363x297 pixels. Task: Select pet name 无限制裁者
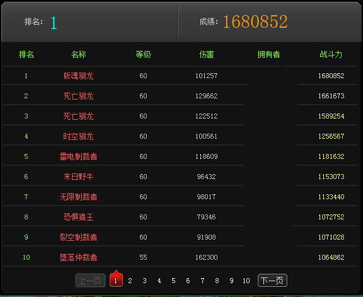79,197
